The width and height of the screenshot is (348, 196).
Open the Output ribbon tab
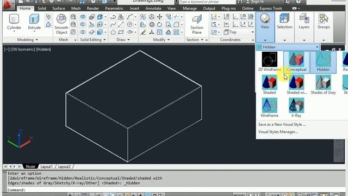(209, 8)
